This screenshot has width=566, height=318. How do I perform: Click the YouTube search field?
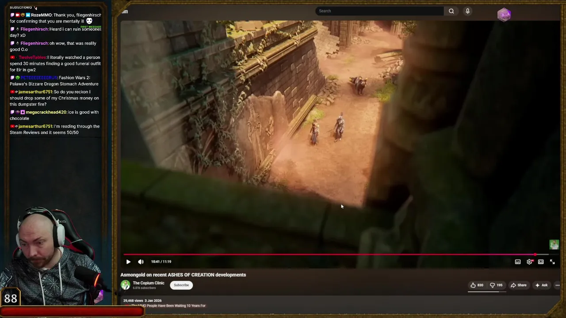[379, 11]
